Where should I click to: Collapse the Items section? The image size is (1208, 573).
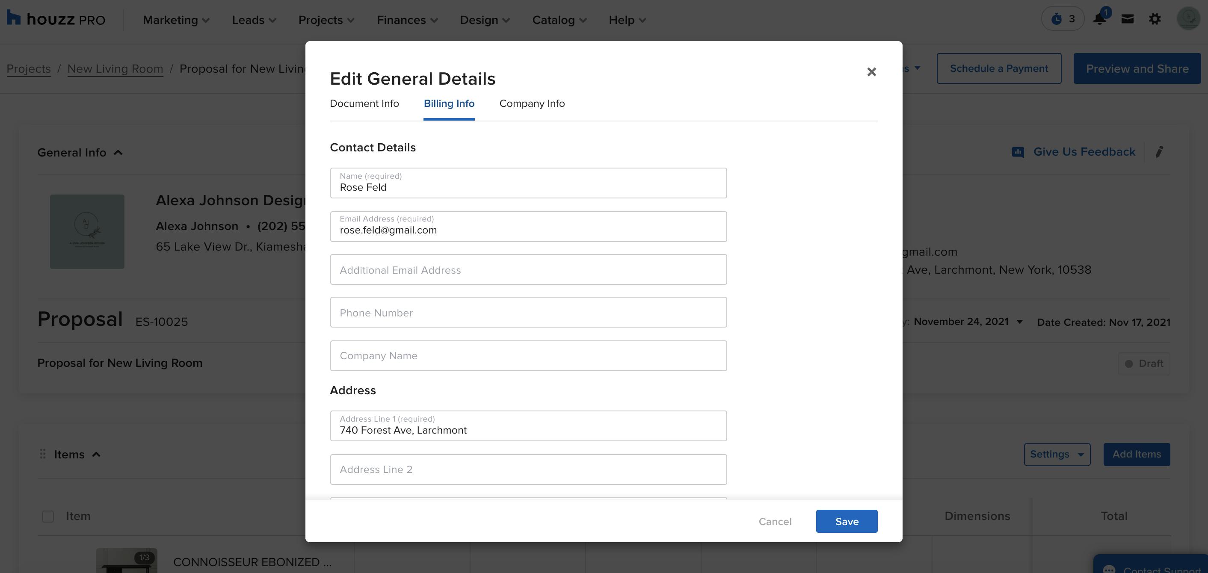pyautogui.click(x=97, y=454)
